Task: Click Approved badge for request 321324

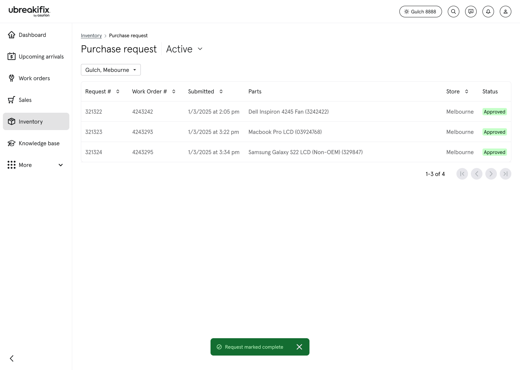Action: (495, 152)
